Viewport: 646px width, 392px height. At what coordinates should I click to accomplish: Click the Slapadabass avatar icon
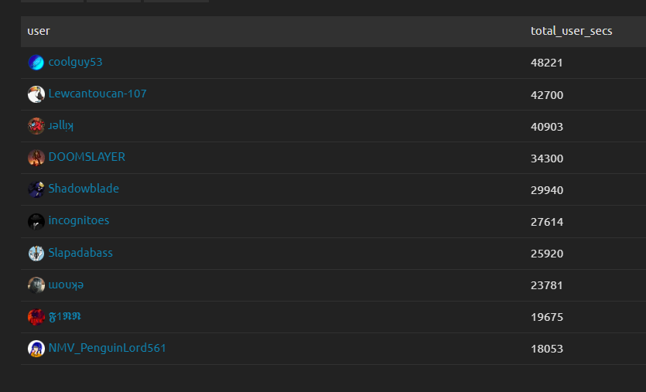point(36,254)
